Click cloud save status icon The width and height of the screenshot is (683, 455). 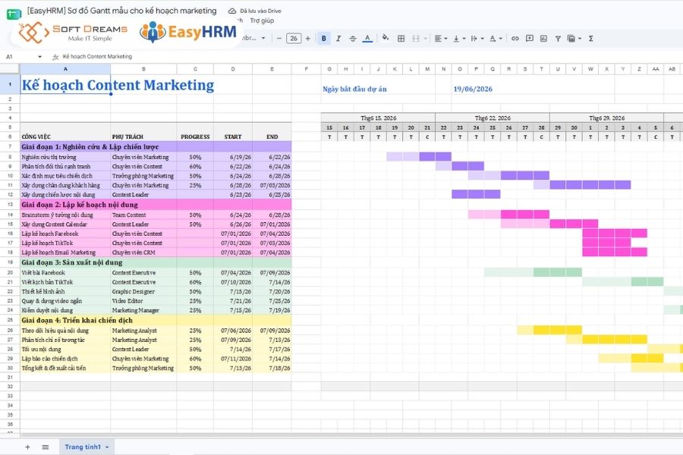click(232, 11)
